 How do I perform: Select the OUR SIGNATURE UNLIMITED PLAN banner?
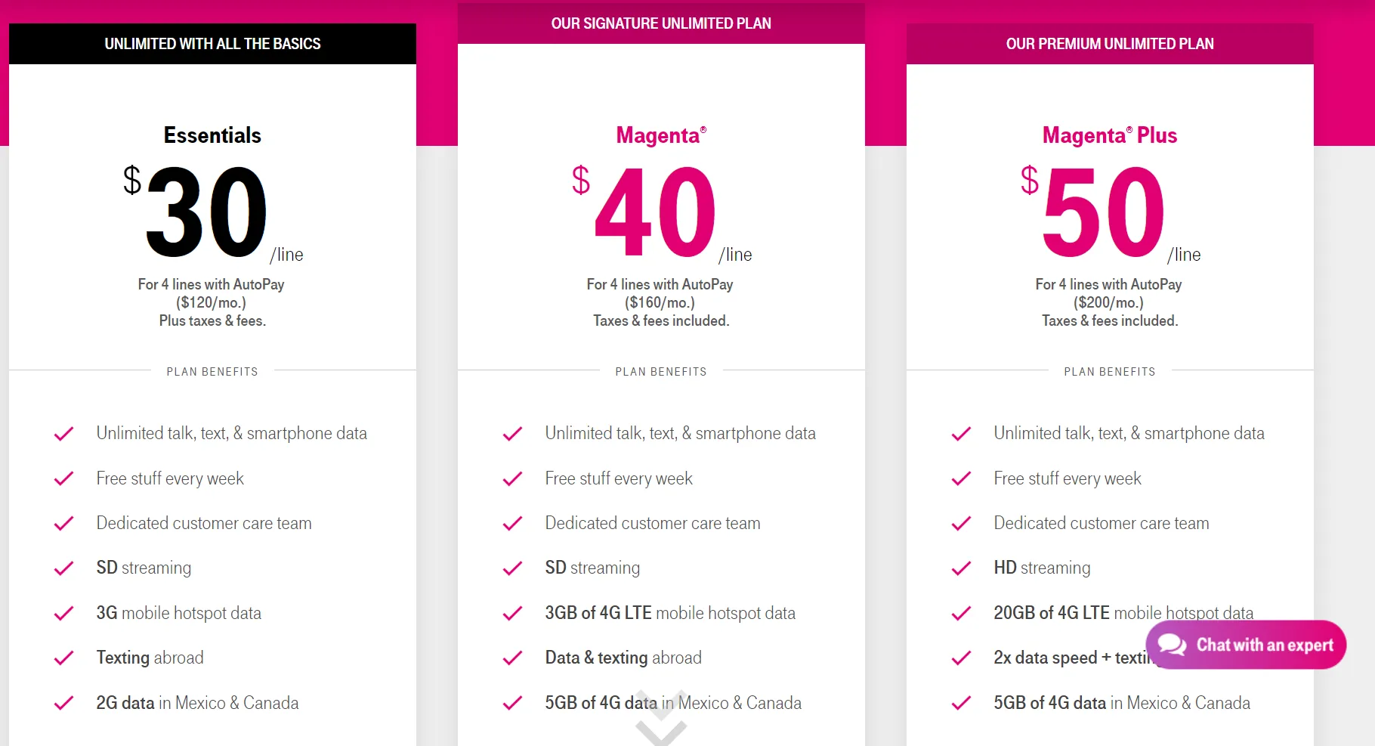coord(661,23)
